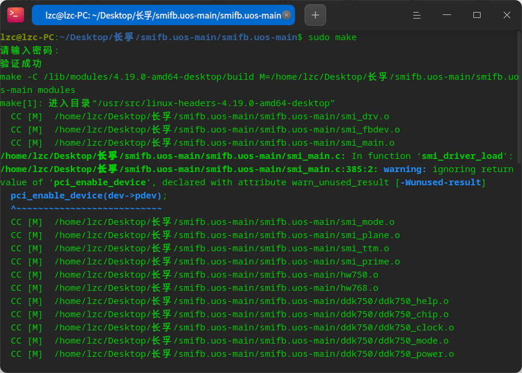Select the lzc@lzc-PC terminal tab
Image resolution: width=522 pixels, height=373 pixels.
click(x=163, y=16)
